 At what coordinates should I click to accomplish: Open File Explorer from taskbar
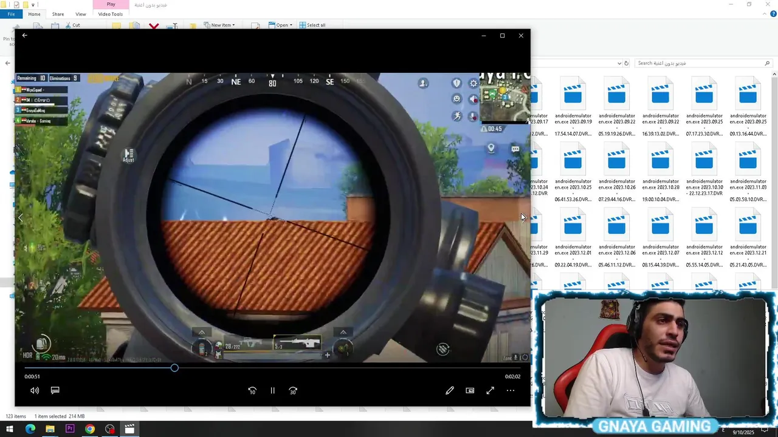pos(50,429)
